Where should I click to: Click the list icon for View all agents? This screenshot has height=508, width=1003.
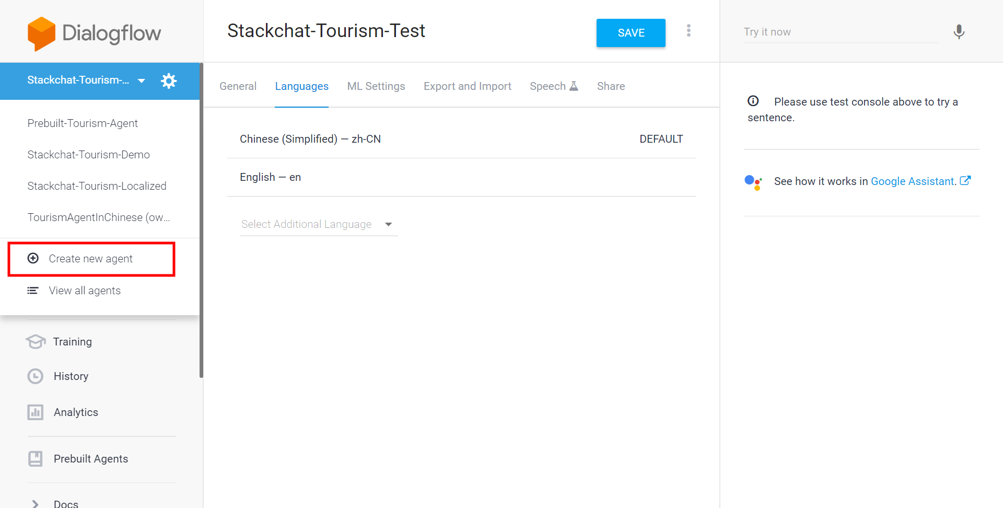coord(33,291)
